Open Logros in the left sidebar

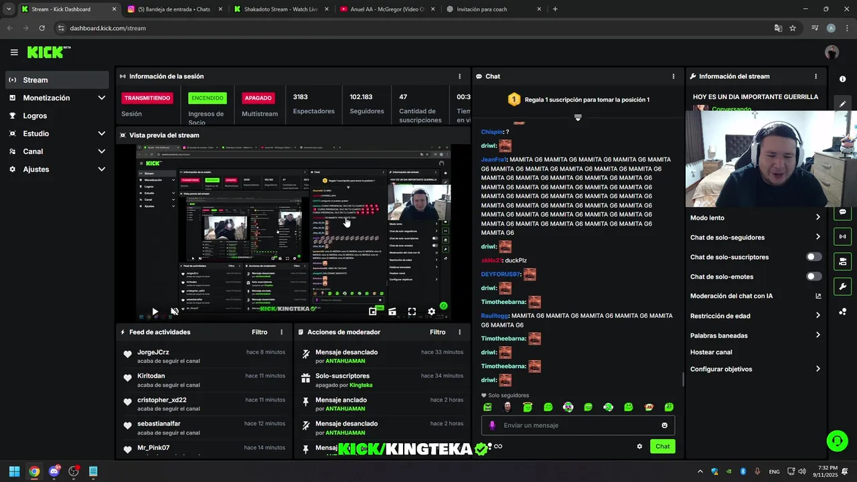57,116
